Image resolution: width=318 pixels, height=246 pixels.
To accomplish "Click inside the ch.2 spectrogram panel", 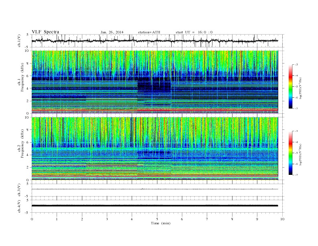I will tap(155, 149).
